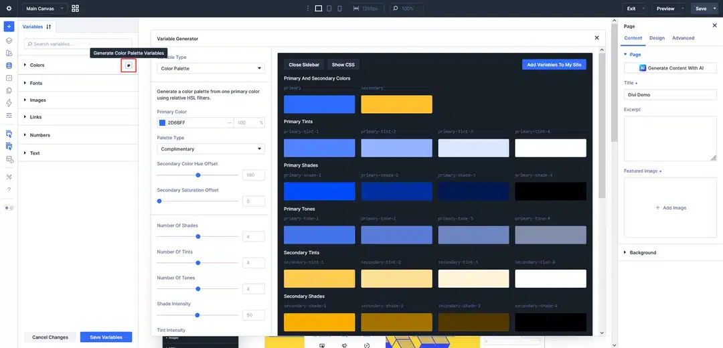723x348 pixels.
Task: Click the Excerpt text area
Action: pos(670,139)
